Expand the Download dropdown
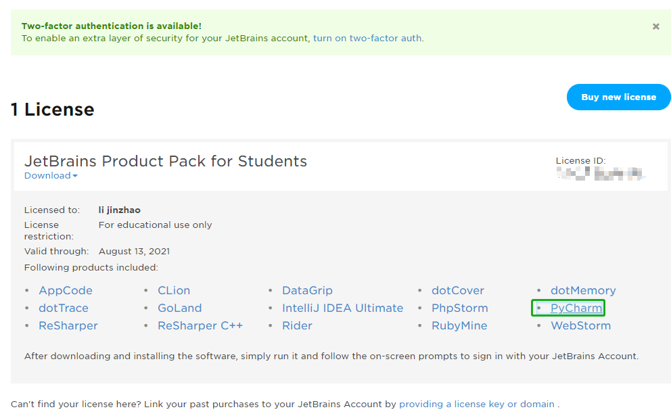The width and height of the screenshot is (671, 416). pos(51,175)
